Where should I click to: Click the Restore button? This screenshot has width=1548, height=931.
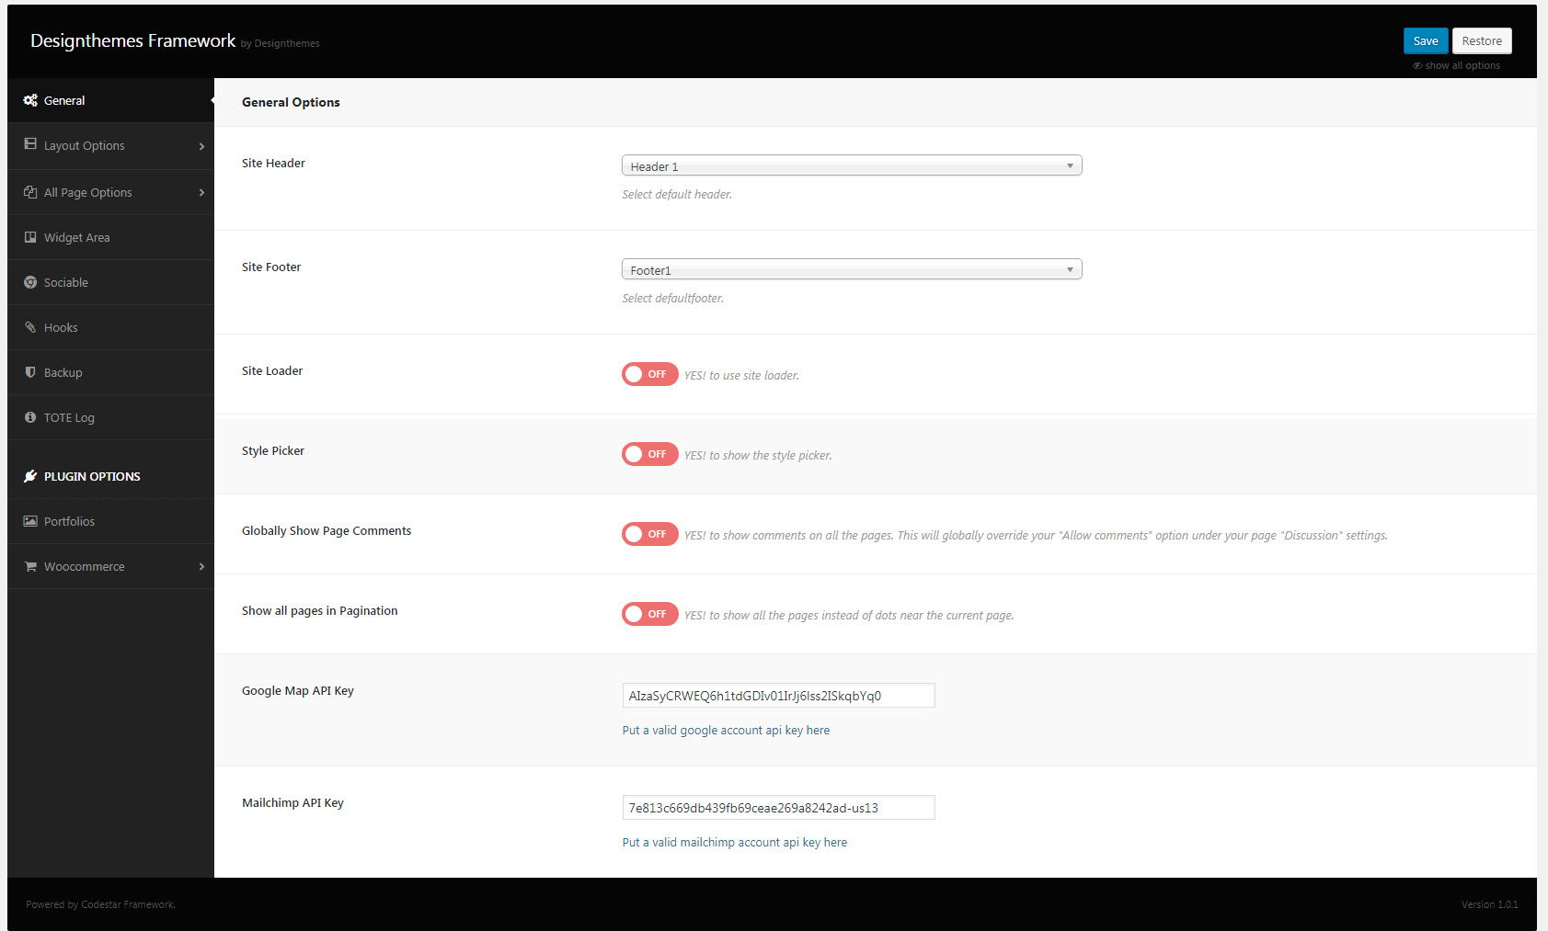pos(1482,40)
